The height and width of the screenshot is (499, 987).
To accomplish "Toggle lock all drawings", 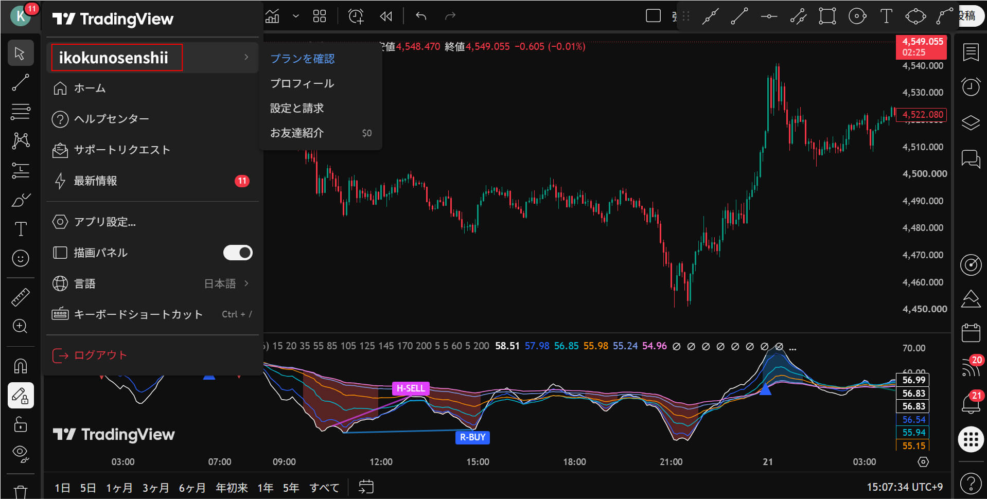I will (21, 424).
